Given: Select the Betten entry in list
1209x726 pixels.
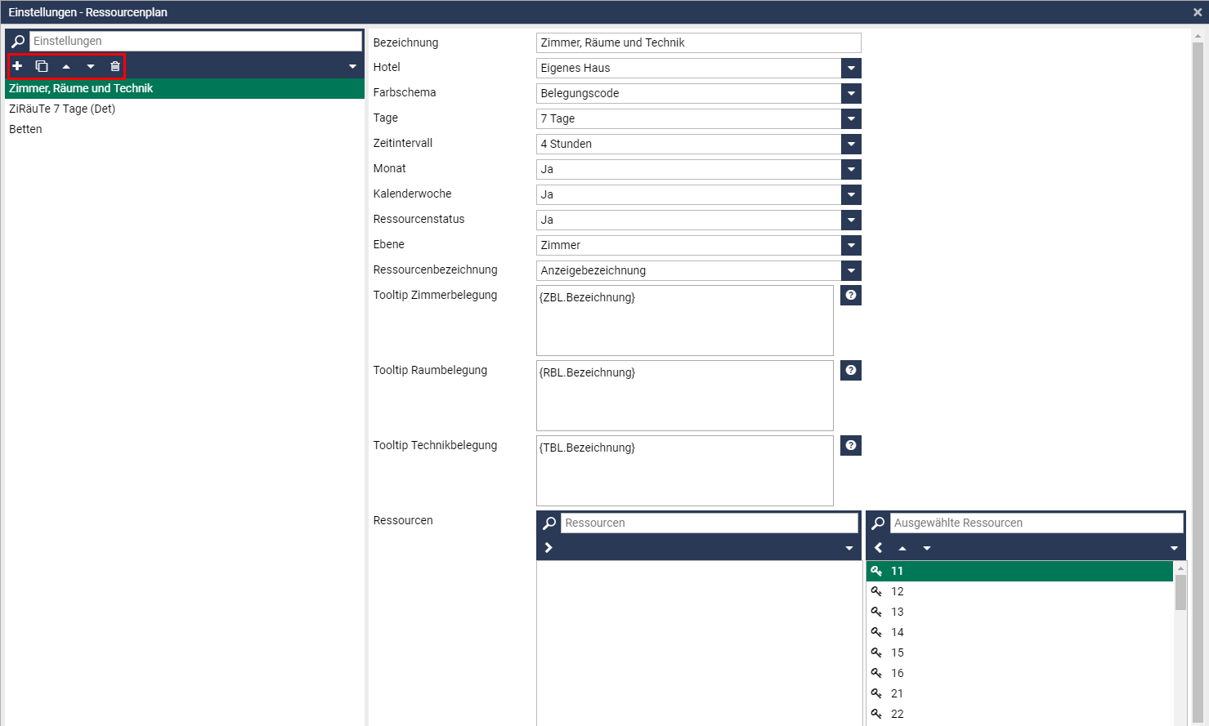Looking at the screenshot, I should (x=25, y=129).
